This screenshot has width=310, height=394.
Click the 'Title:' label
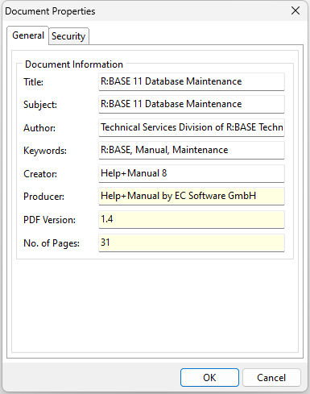coord(33,82)
